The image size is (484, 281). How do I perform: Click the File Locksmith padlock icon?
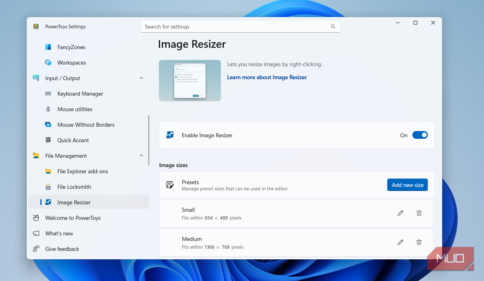(x=48, y=187)
